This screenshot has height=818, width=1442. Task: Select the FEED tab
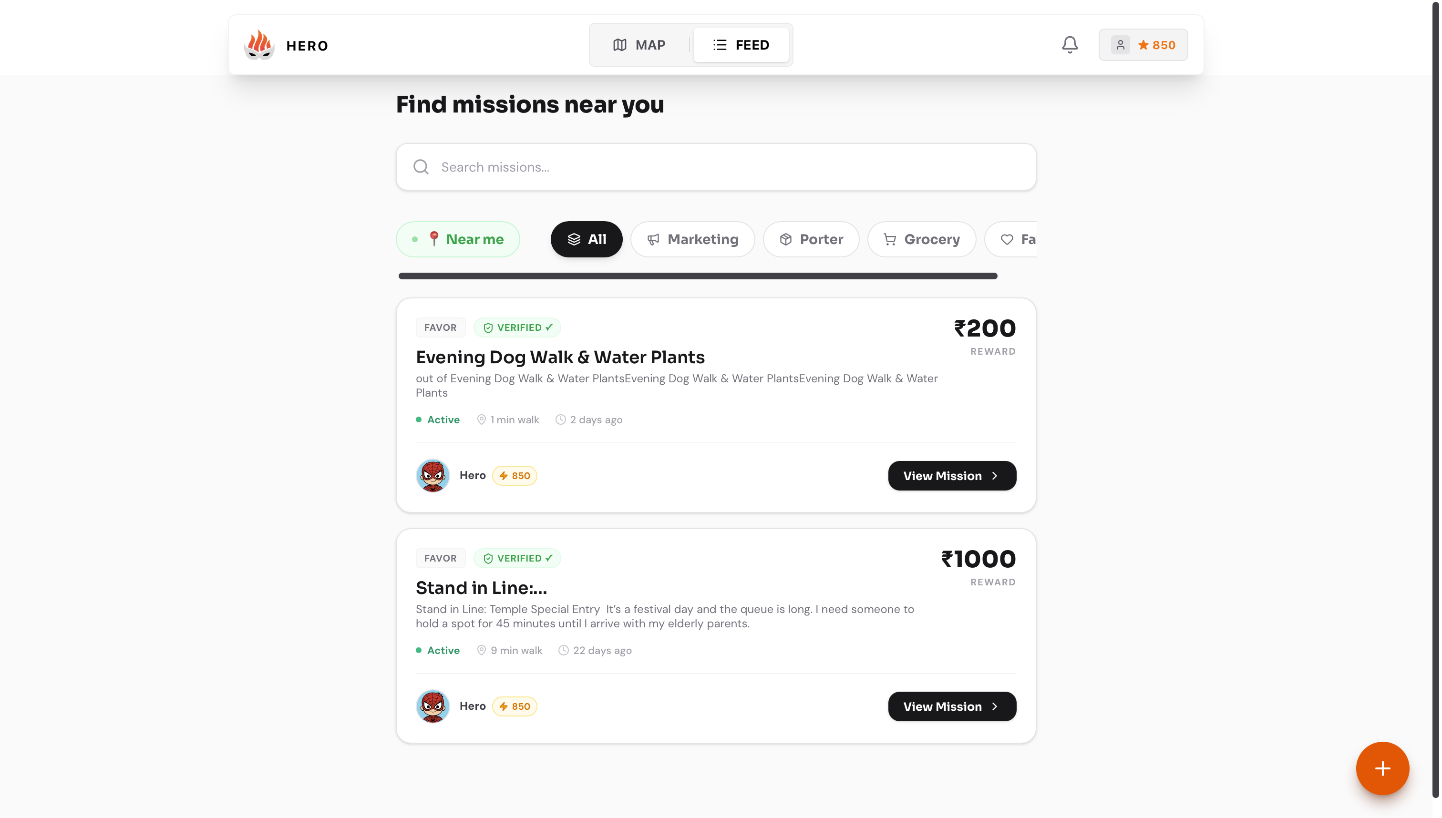pos(741,44)
